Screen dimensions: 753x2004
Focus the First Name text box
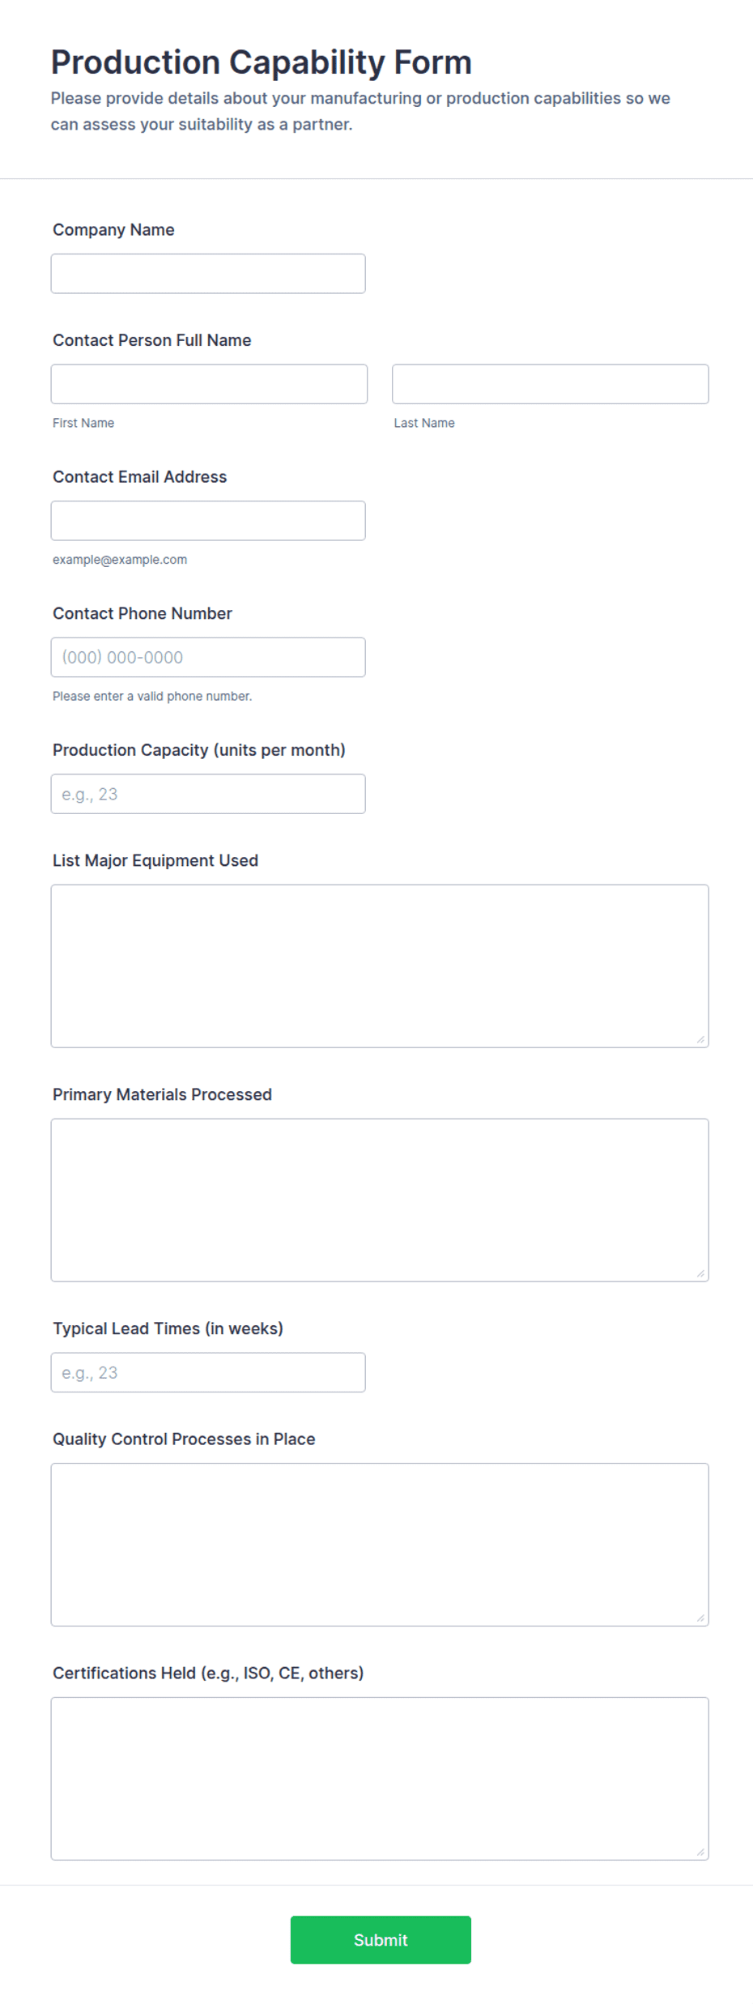click(209, 384)
